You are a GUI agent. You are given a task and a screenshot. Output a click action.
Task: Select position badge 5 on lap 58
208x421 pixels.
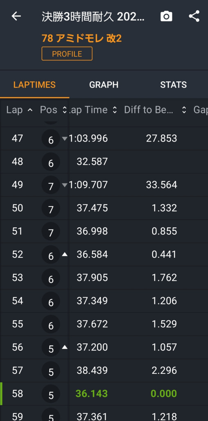point(51,394)
